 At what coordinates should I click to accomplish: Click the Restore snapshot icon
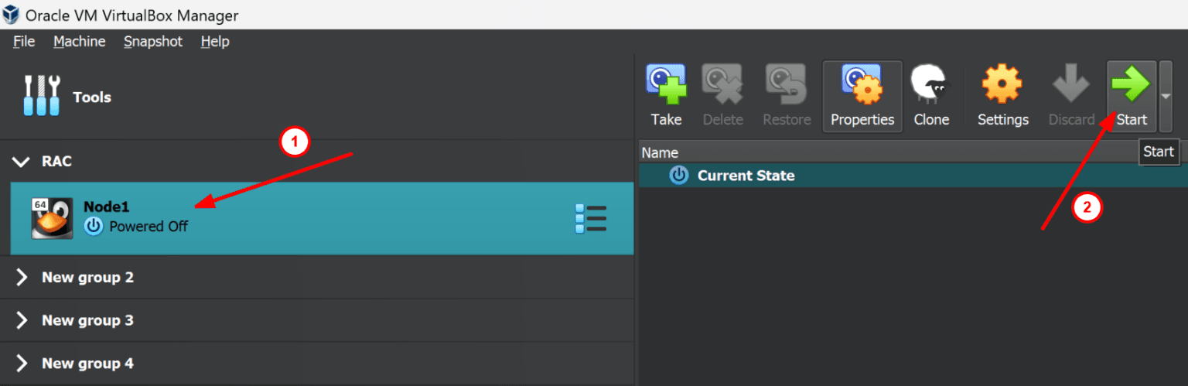786,85
